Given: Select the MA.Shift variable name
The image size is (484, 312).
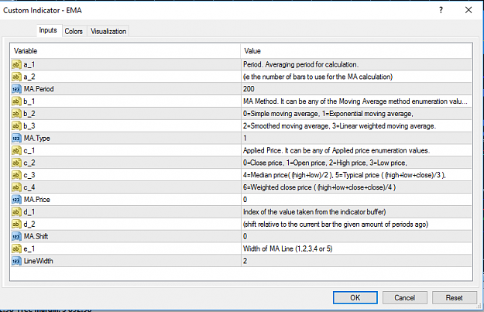Looking at the screenshot, I should pyautogui.click(x=36, y=236).
